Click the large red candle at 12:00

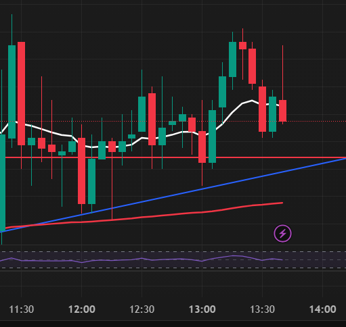click(x=81, y=171)
